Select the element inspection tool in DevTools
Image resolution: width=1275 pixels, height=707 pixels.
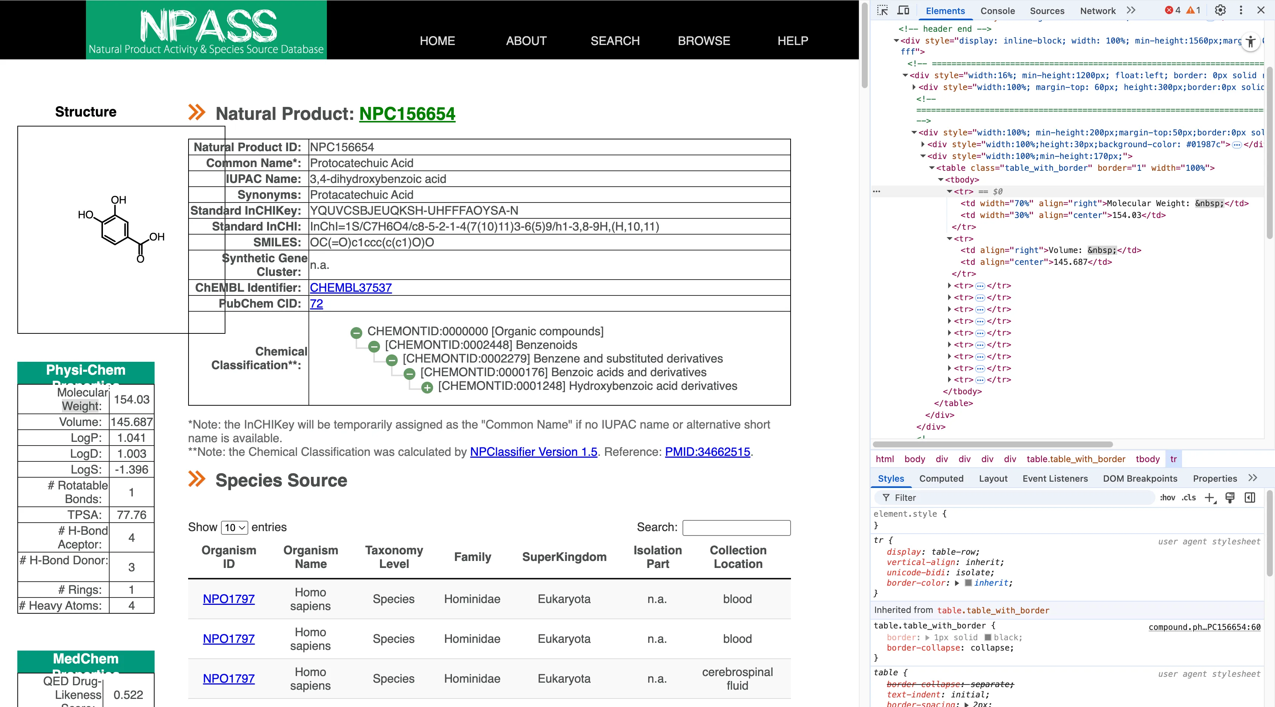pyautogui.click(x=882, y=10)
